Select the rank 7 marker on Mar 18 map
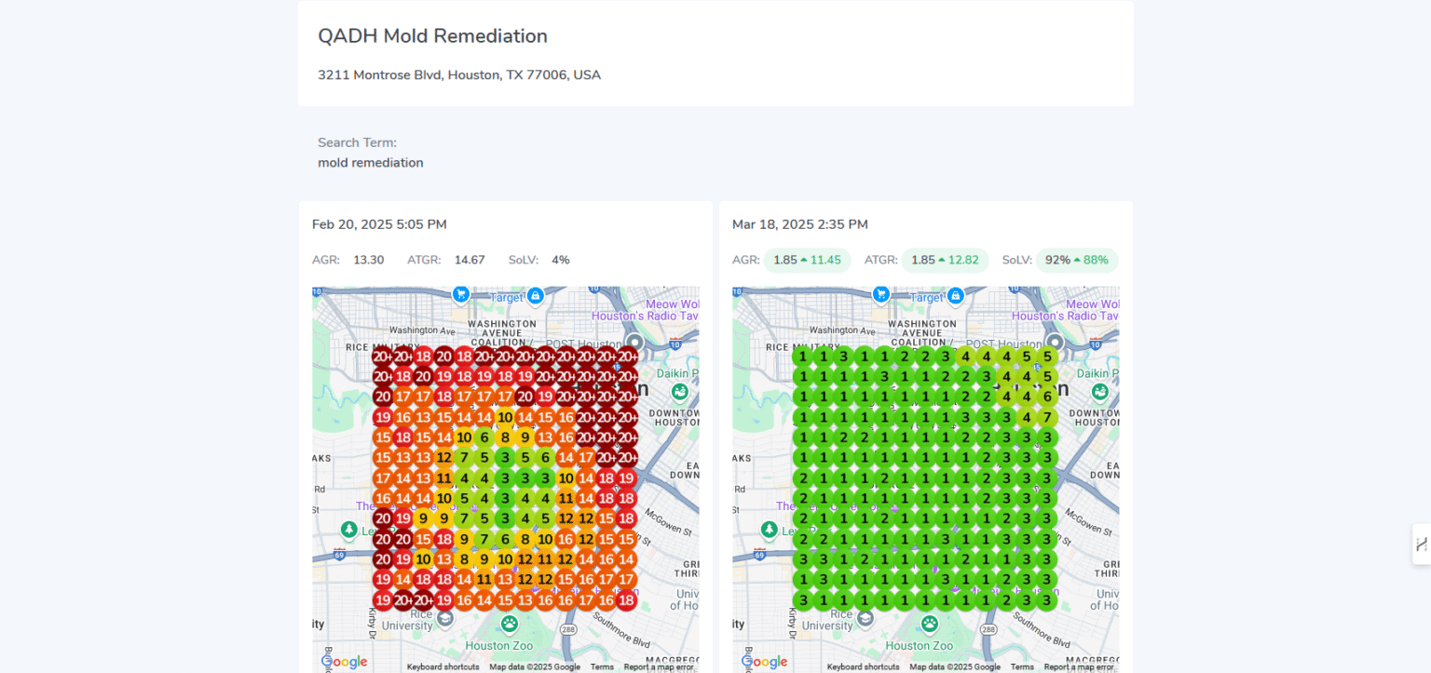1431x673 pixels. pos(1047,417)
